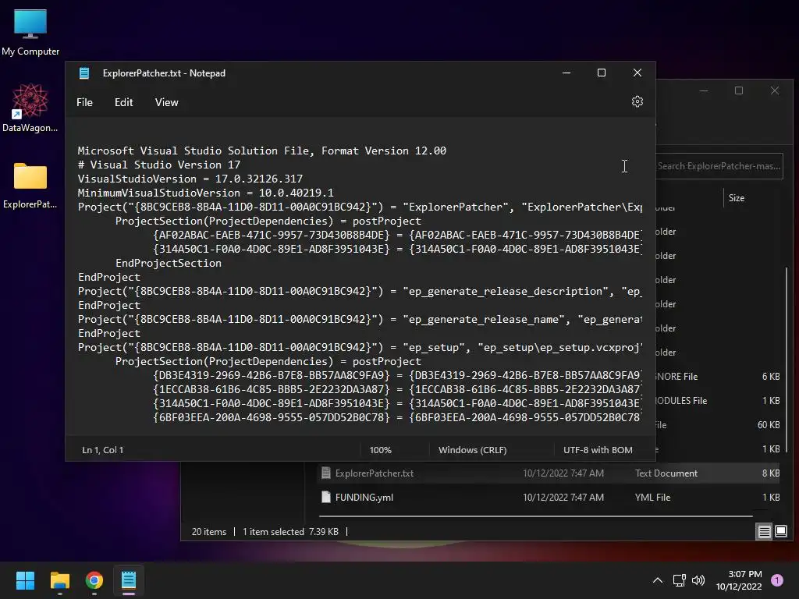Open the Edit menu in Notepad

124,102
